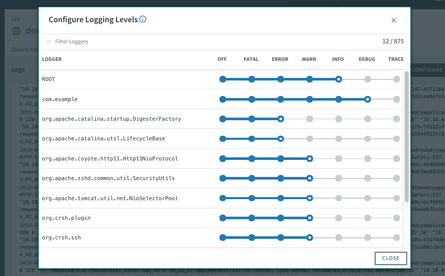The height and width of the screenshot is (276, 445).
Task: Set ROOT logger to WARN
Action: tap(310, 79)
